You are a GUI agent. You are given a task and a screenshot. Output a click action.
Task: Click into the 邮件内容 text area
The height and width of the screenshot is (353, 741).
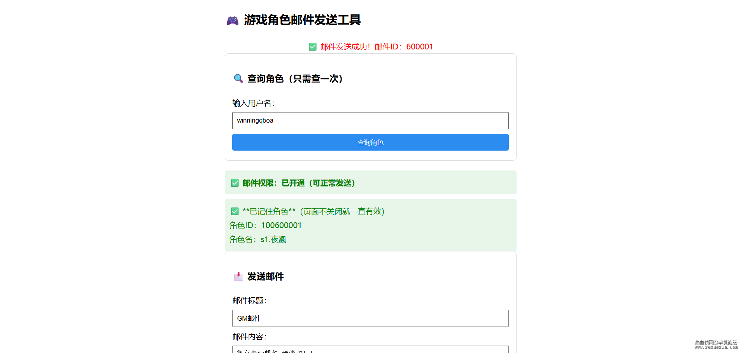pyautogui.click(x=370, y=349)
